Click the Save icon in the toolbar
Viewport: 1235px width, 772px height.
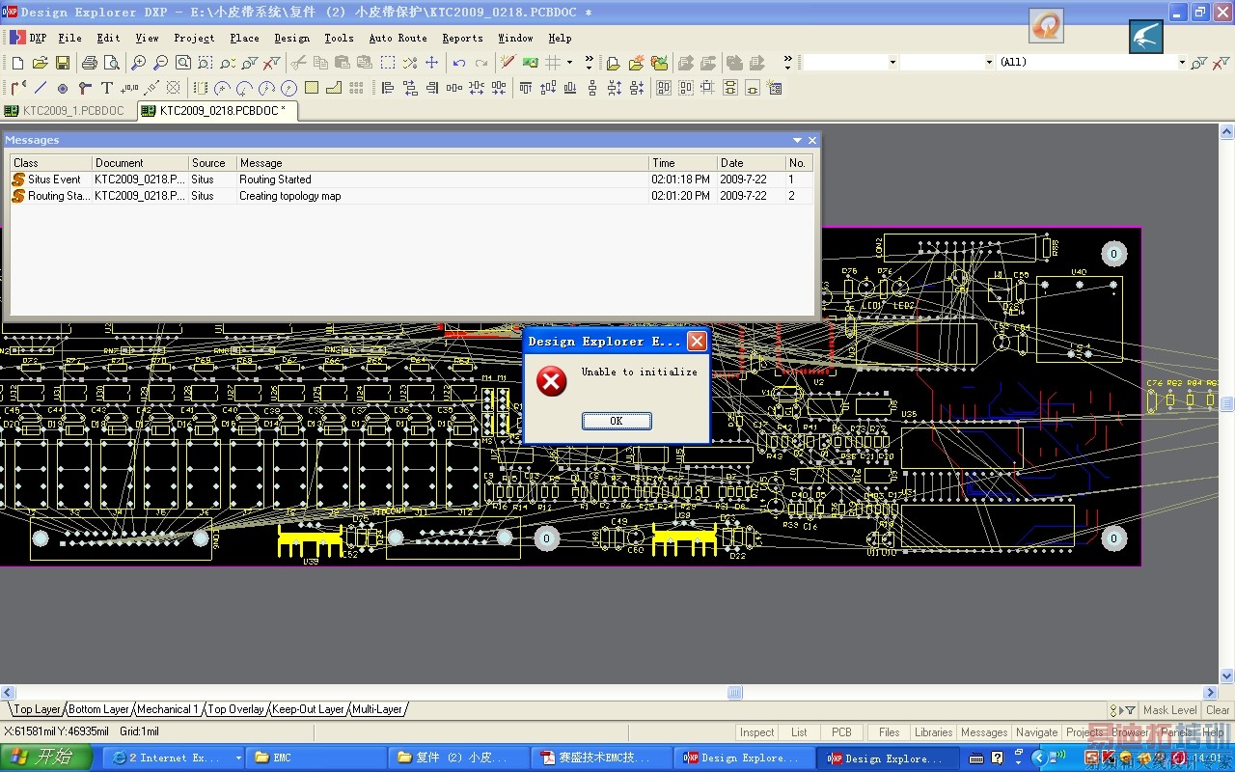click(x=62, y=63)
